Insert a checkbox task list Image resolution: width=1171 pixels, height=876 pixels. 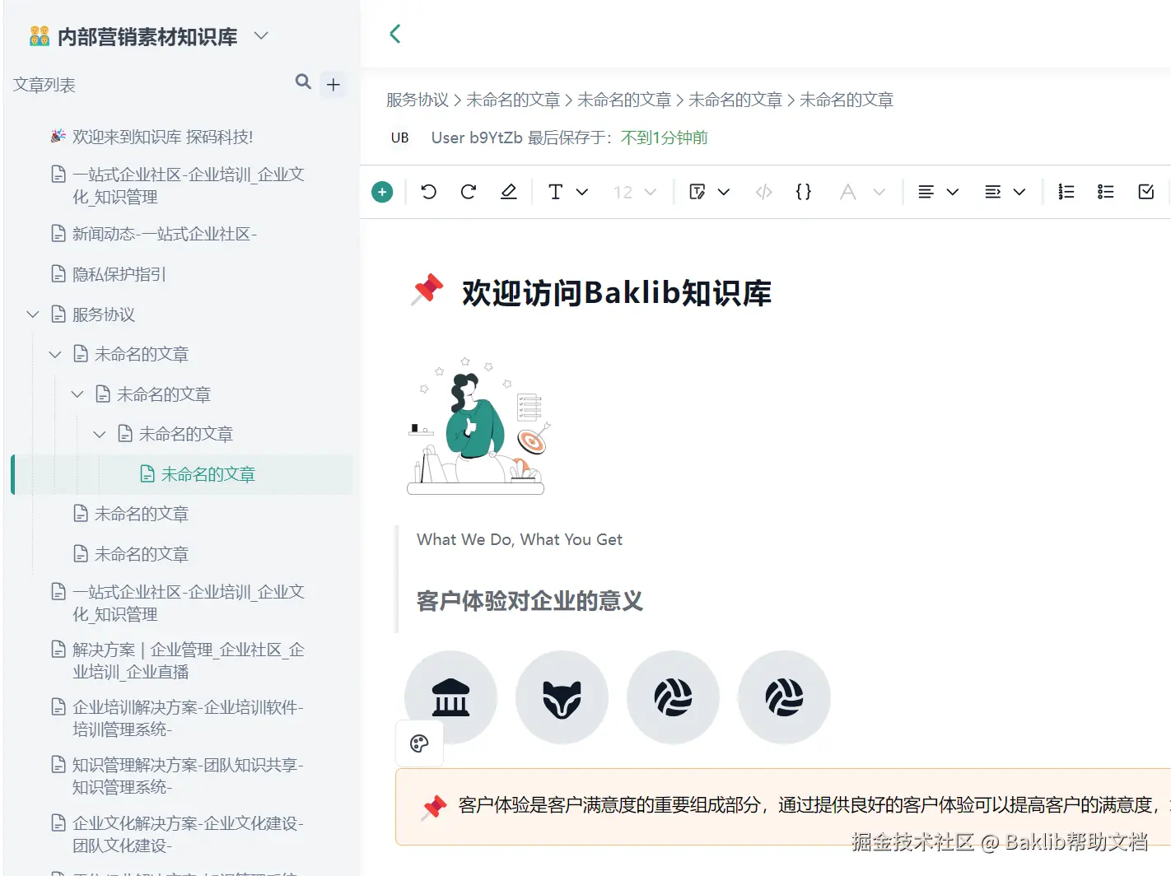1145,192
